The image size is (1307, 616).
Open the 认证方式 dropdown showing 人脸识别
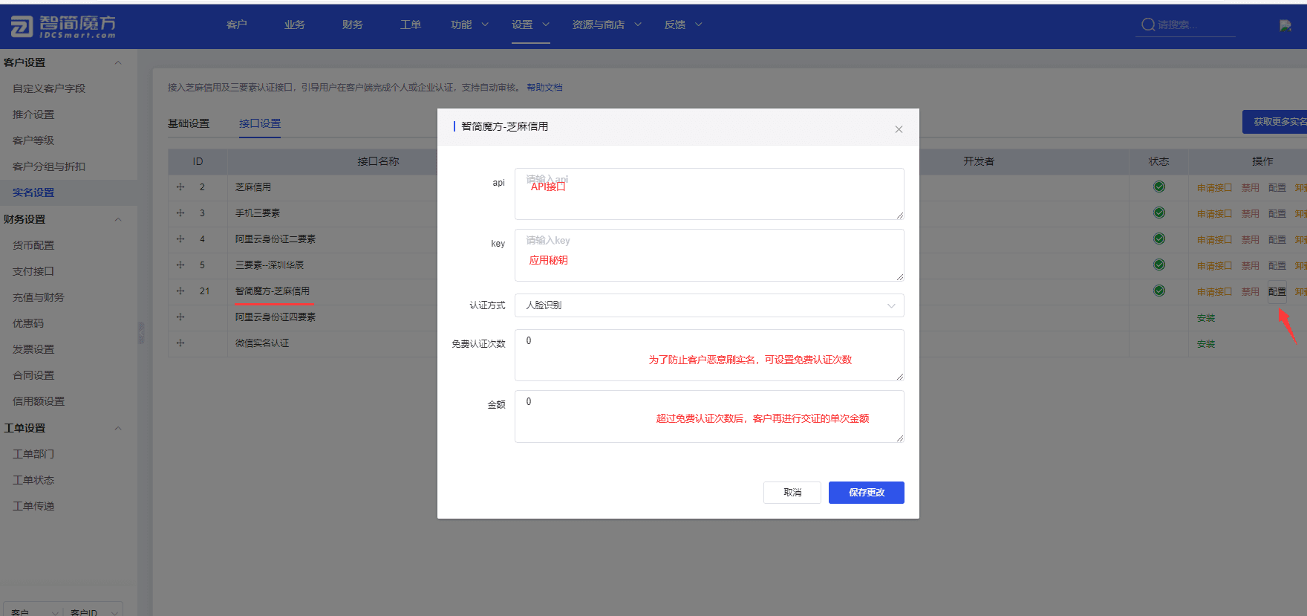coord(709,305)
